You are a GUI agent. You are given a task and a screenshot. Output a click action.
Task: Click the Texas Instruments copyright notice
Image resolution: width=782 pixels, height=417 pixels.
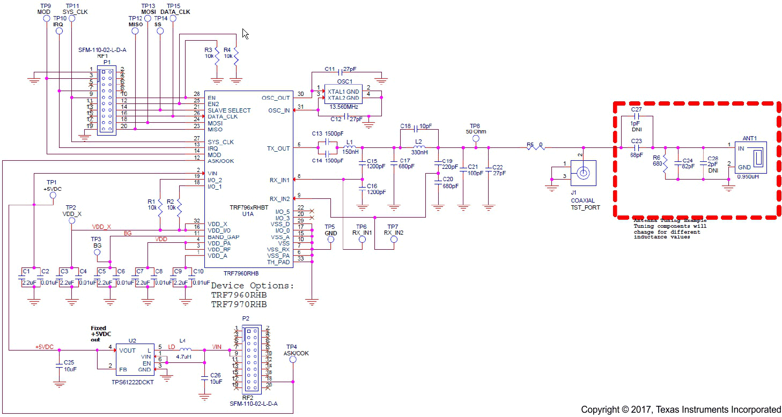(x=681, y=409)
